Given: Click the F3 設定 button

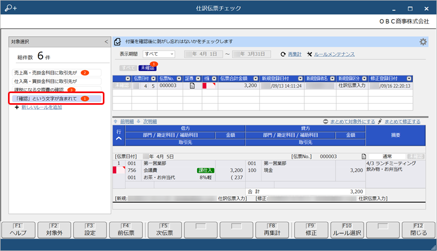Looking at the screenshot, I should 90,230.
